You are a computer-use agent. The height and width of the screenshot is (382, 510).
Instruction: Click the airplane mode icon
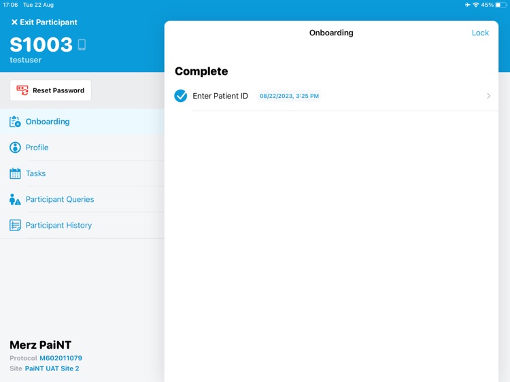467,5
